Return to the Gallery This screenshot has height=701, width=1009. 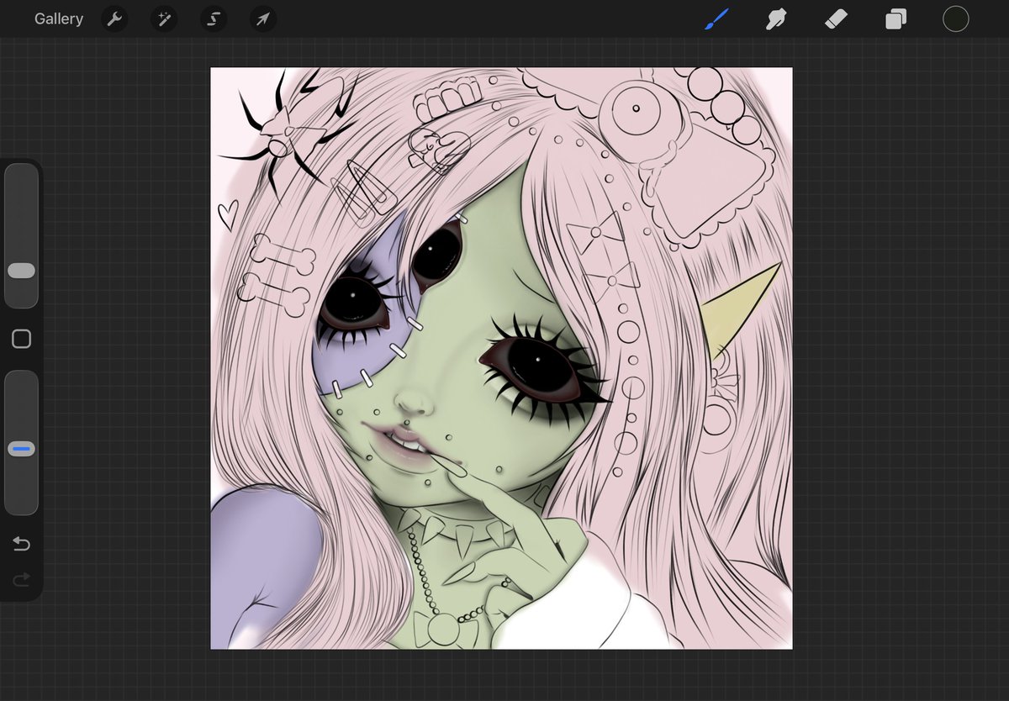[59, 18]
